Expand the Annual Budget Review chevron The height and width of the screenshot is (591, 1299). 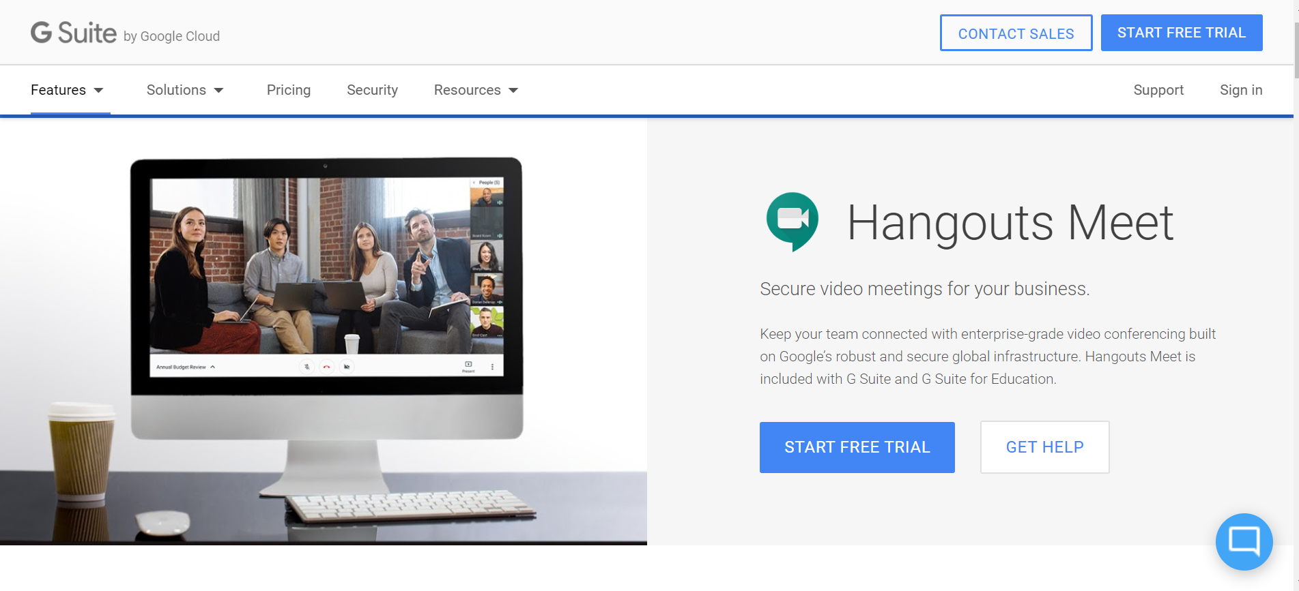tap(213, 367)
